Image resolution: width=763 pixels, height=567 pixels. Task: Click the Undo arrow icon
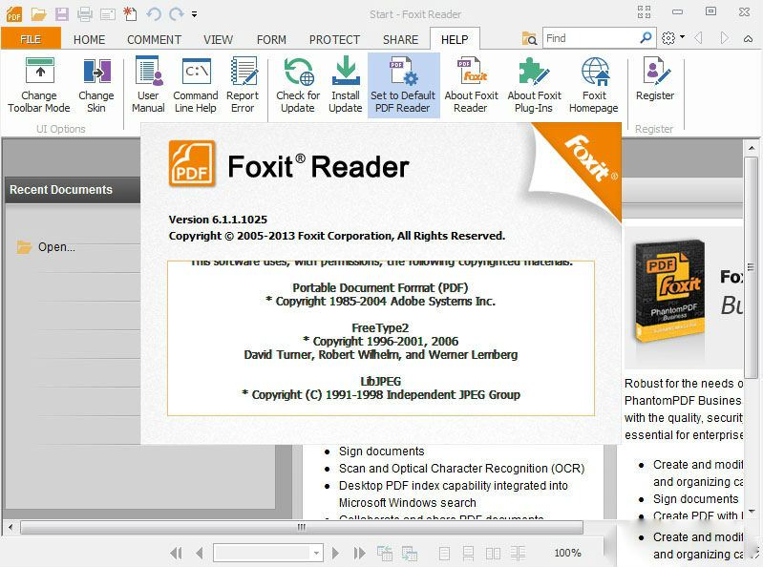pos(154,13)
